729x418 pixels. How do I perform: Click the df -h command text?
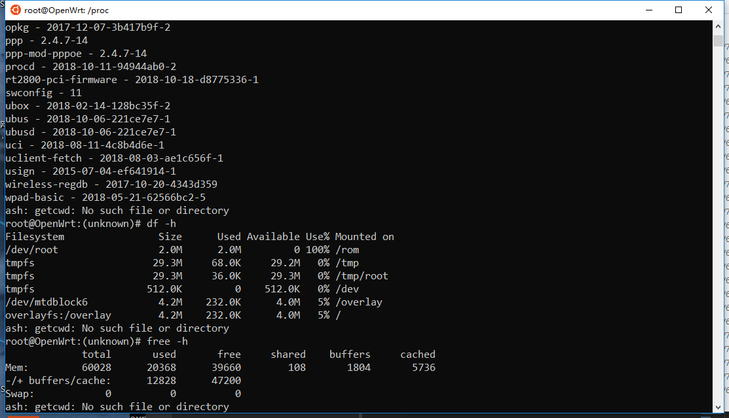click(x=161, y=224)
